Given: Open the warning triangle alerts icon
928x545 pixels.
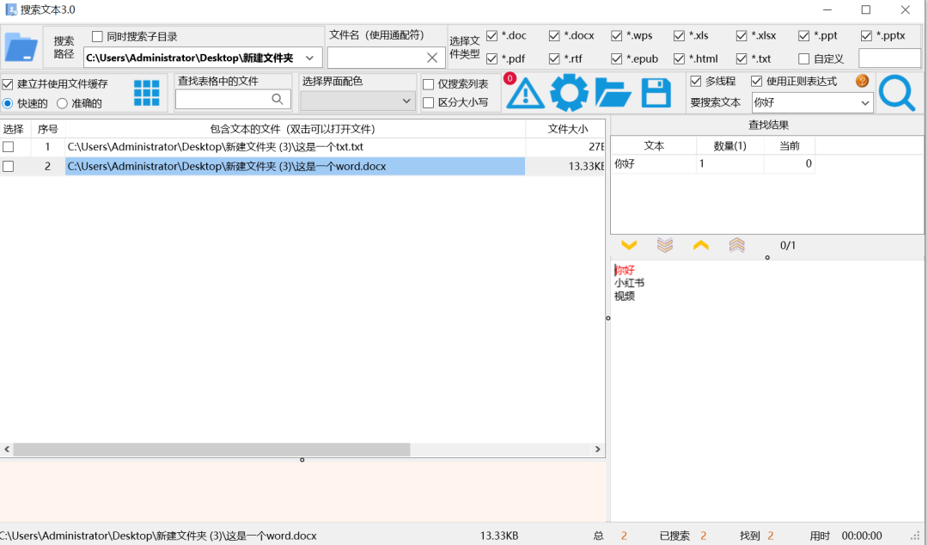Looking at the screenshot, I should [x=526, y=94].
